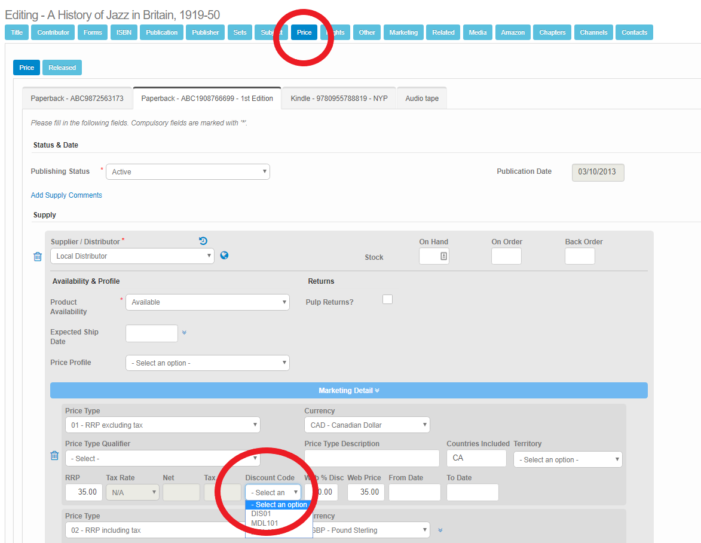Screen dimensions: 701x543
Task: Open the Publishing Status dropdown
Action: coord(188,172)
